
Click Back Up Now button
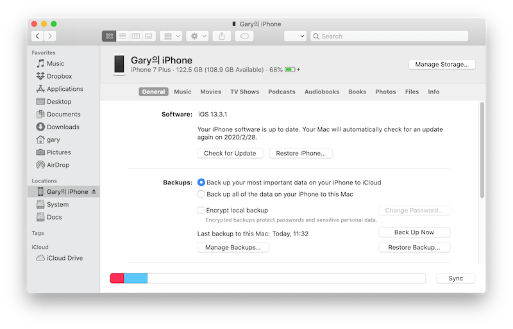(414, 232)
